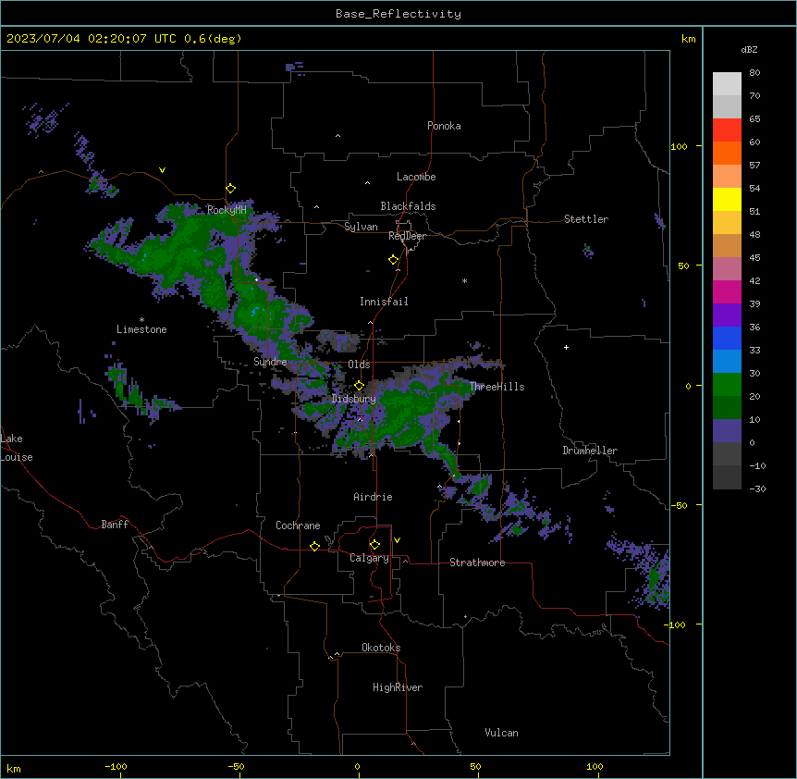797x779 pixels.
Task: Click the bright green 20-30 dBZ swatch
Action: (727, 385)
